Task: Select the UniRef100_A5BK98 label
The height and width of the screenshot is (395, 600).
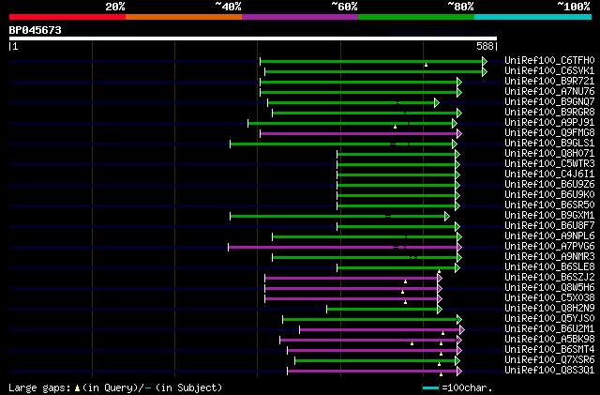Action: [x=549, y=340]
